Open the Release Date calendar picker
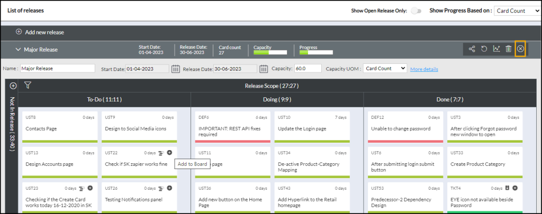The image size is (542, 214). [264, 69]
